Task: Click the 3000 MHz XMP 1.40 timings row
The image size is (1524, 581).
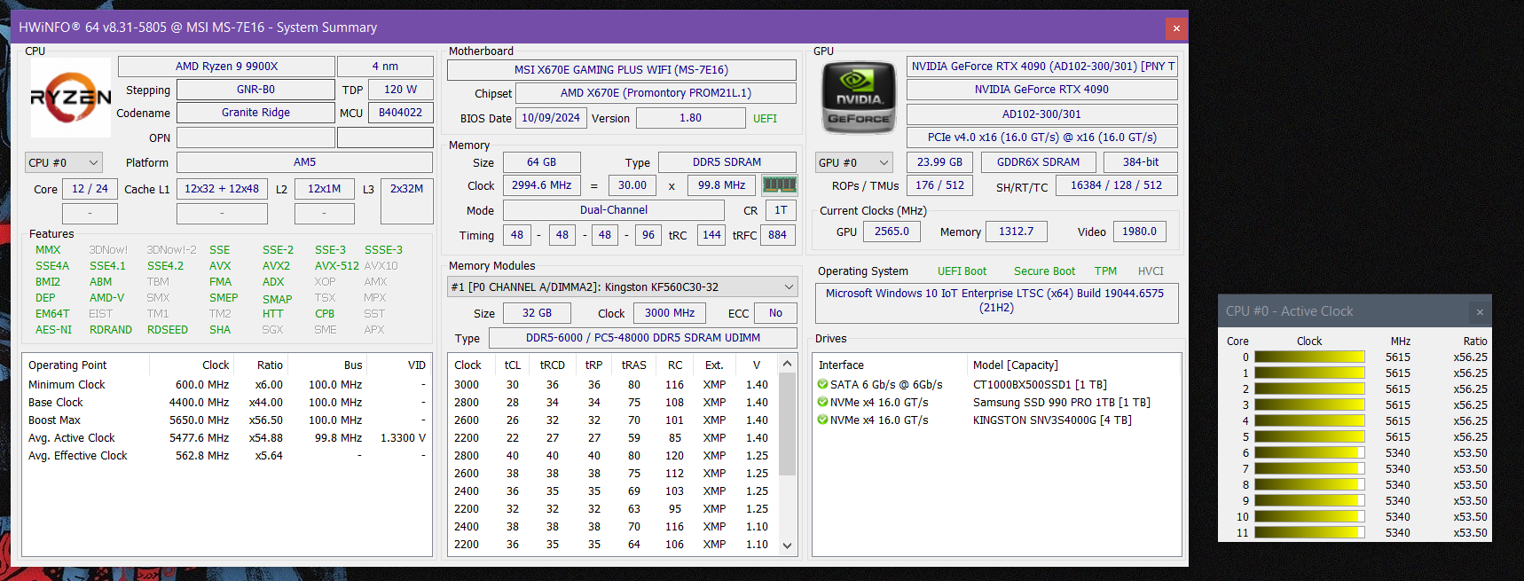Action: pyautogui.click(x=612, y=385)
